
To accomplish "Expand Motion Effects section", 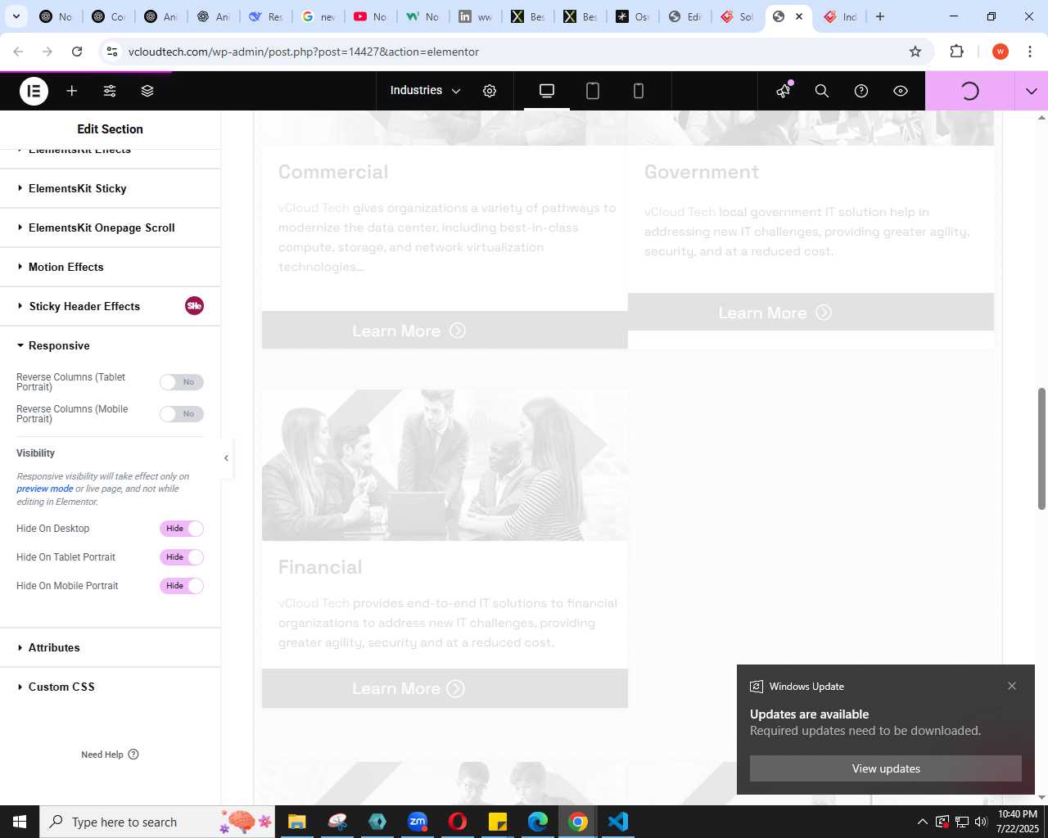I will [110, 267].
